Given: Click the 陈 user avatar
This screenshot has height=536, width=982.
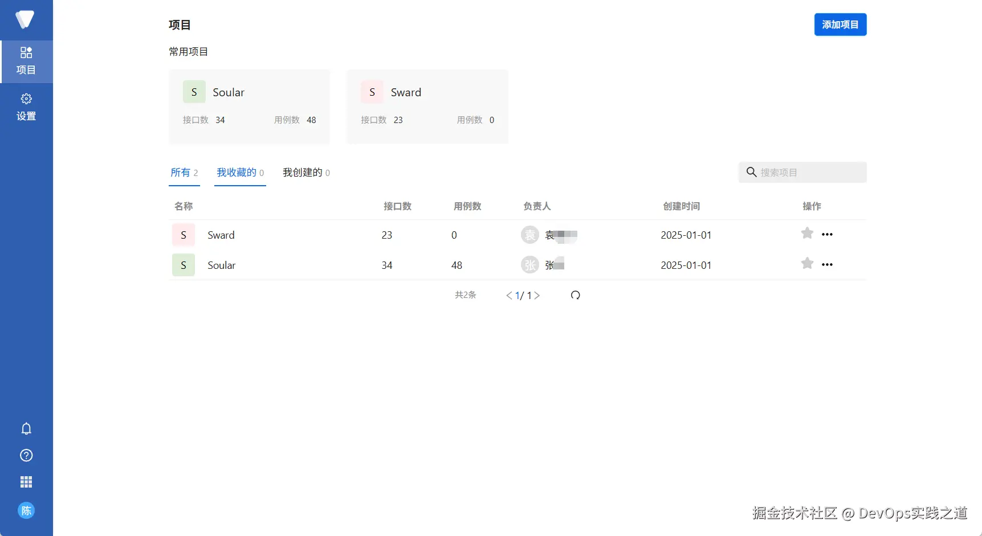Looking at the screenshot, I should 26,511.
